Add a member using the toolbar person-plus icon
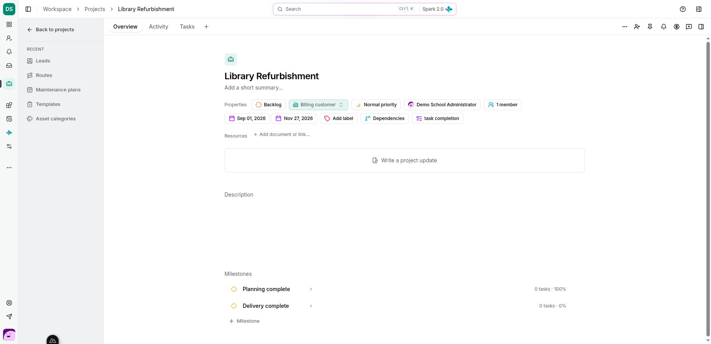 tap(637, 27)
